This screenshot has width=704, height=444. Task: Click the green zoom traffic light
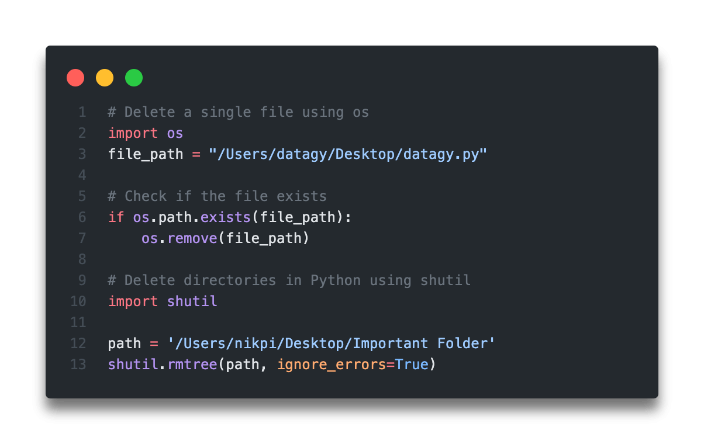coord(134,77)
